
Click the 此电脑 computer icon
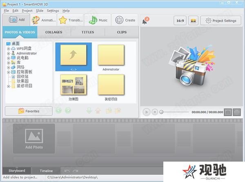click(13, 58)
